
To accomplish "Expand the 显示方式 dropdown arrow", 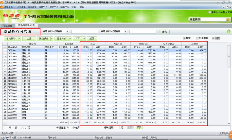I will [70, 39].
